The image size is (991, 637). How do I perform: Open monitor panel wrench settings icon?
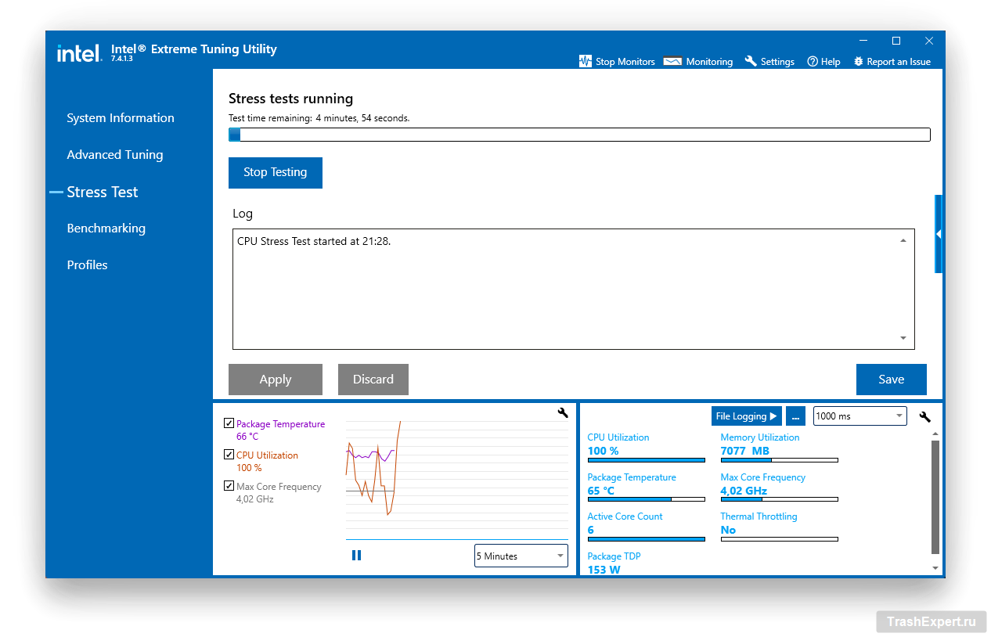pyautogui.click(x=924, y=416)
